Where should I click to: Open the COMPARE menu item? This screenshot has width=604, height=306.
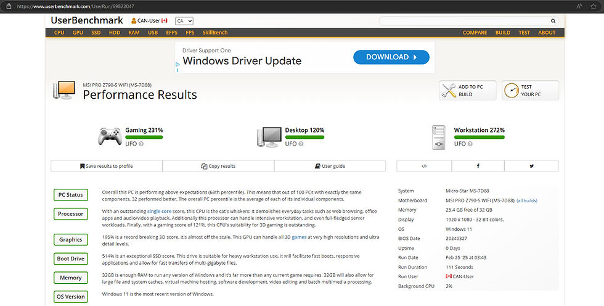pyautogui.click(x=475, y=33)
